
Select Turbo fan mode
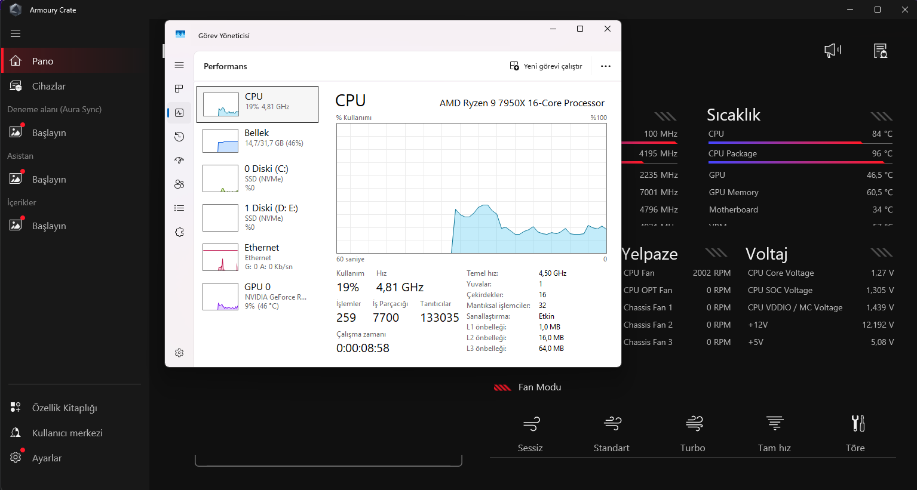click(693, 434)
